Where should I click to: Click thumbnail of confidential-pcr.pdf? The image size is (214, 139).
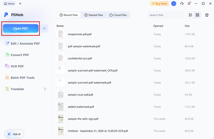pyautogui.click(x=61, y=58)
